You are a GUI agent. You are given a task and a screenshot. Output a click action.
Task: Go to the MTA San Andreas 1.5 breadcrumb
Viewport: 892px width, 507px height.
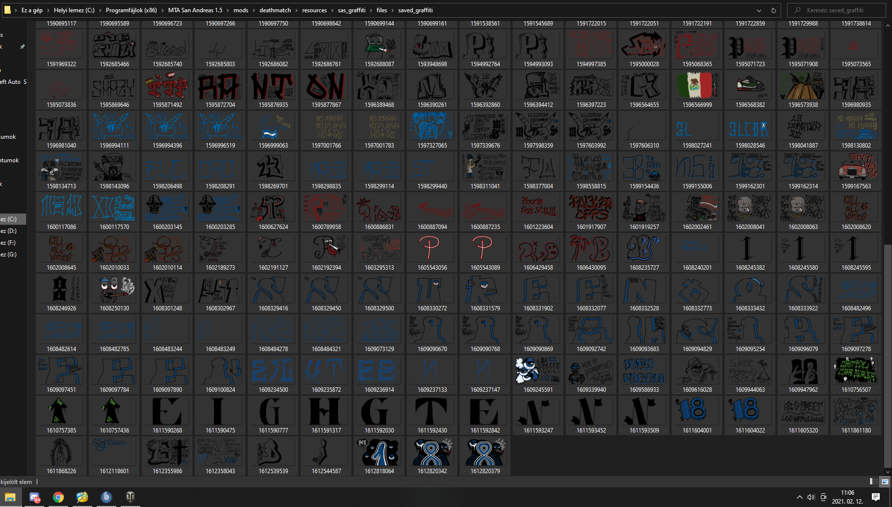(x=195, y=10)
